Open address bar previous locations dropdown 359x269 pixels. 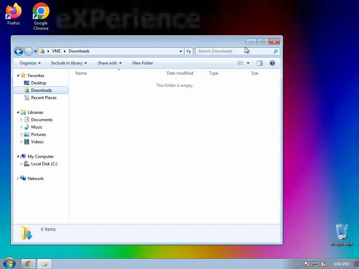click(181, 51)
